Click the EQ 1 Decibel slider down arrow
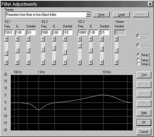Viewport: 154px width, 137px height. pos(28,62)
